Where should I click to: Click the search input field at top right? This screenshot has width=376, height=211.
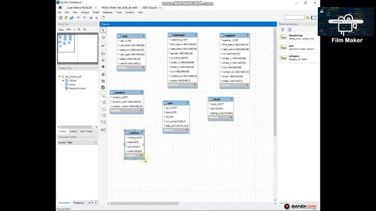pos(294,18)
